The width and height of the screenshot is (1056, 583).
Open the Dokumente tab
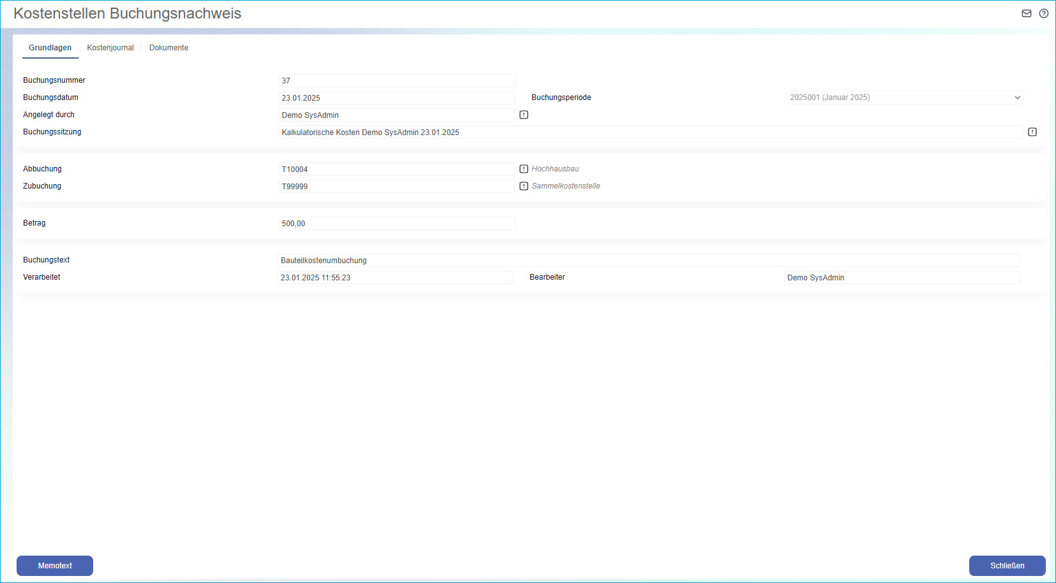[x=168, y=48]
